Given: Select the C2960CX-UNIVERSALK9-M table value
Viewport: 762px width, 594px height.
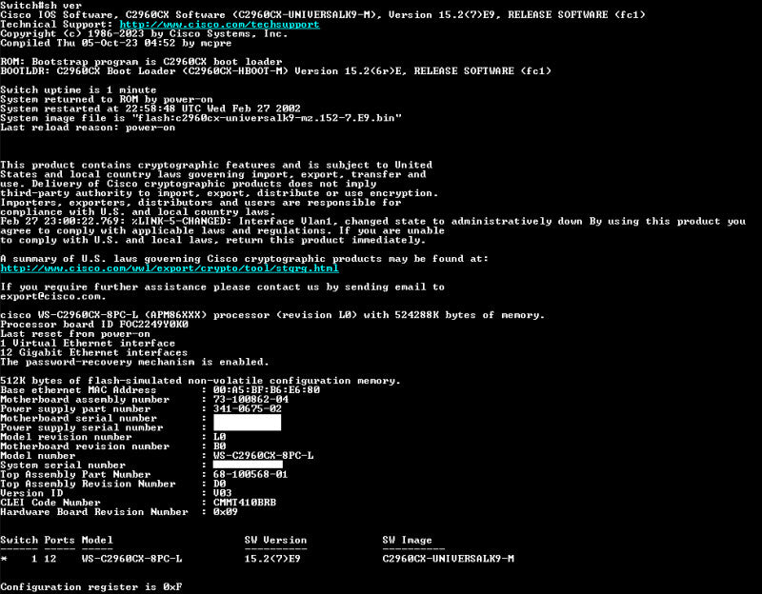Looking at the screenshot, I should [x=448, y=559].
